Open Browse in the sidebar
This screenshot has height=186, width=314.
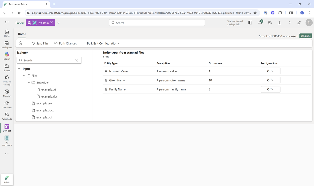pos(7,67)
